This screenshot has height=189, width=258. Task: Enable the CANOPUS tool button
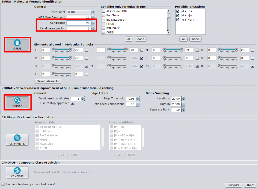pos(17,172)
